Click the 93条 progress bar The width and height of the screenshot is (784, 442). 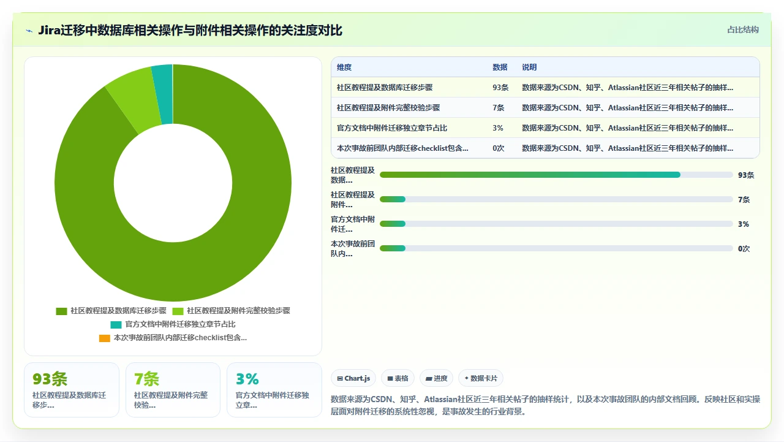(x=556, y=175)
